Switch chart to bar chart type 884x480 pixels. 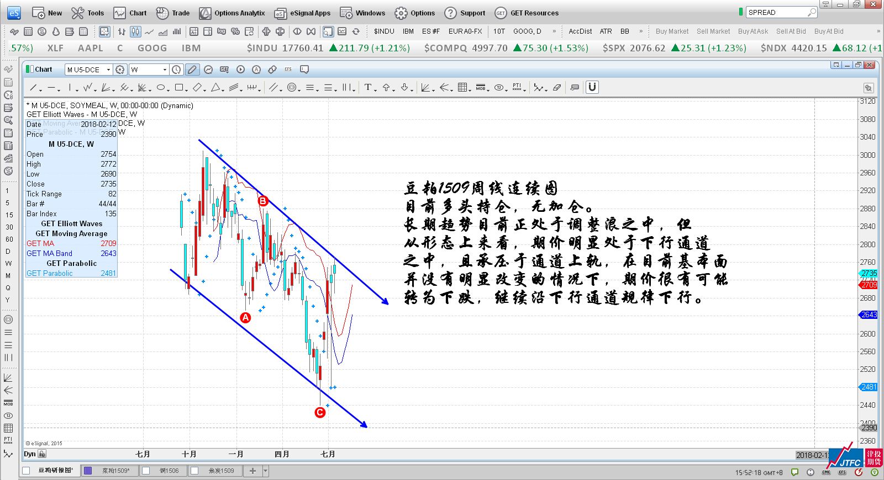pos(122,31)
